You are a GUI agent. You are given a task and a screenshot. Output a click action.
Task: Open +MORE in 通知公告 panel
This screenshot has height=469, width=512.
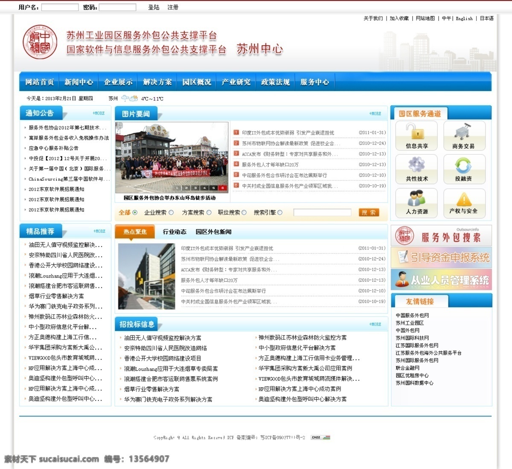[x=99, y=113]
